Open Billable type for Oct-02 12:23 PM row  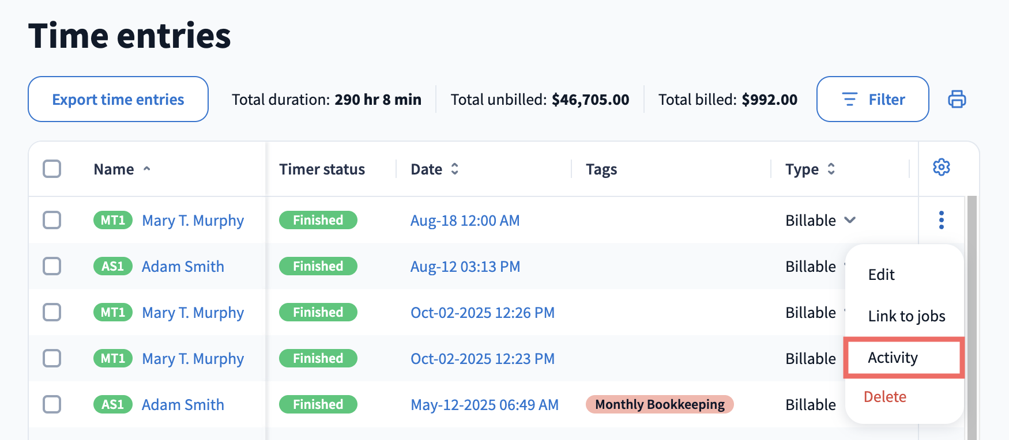(811, 358)
